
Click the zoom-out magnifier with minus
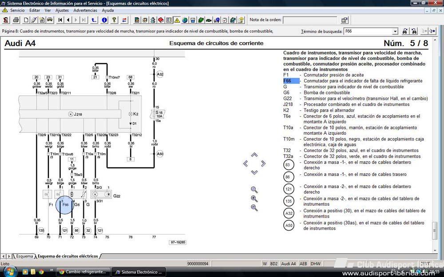(254, 208)
